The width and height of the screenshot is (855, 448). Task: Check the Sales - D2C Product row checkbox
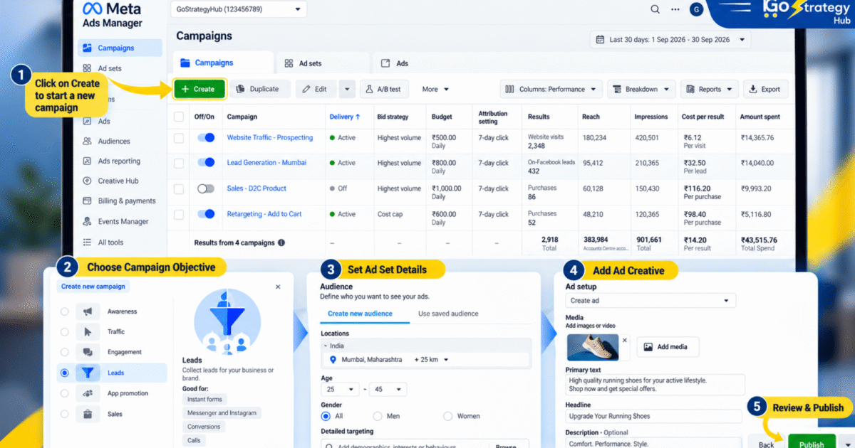pos(179,188)
